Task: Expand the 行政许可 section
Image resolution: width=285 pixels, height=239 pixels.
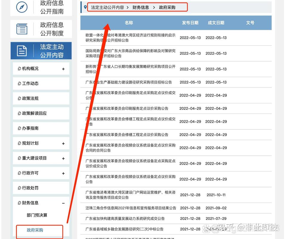Action: pyautogui.click(x=63, y=173)
